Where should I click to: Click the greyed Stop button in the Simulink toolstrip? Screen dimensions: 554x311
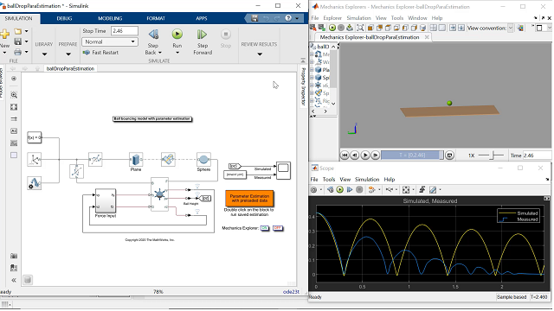225,35
